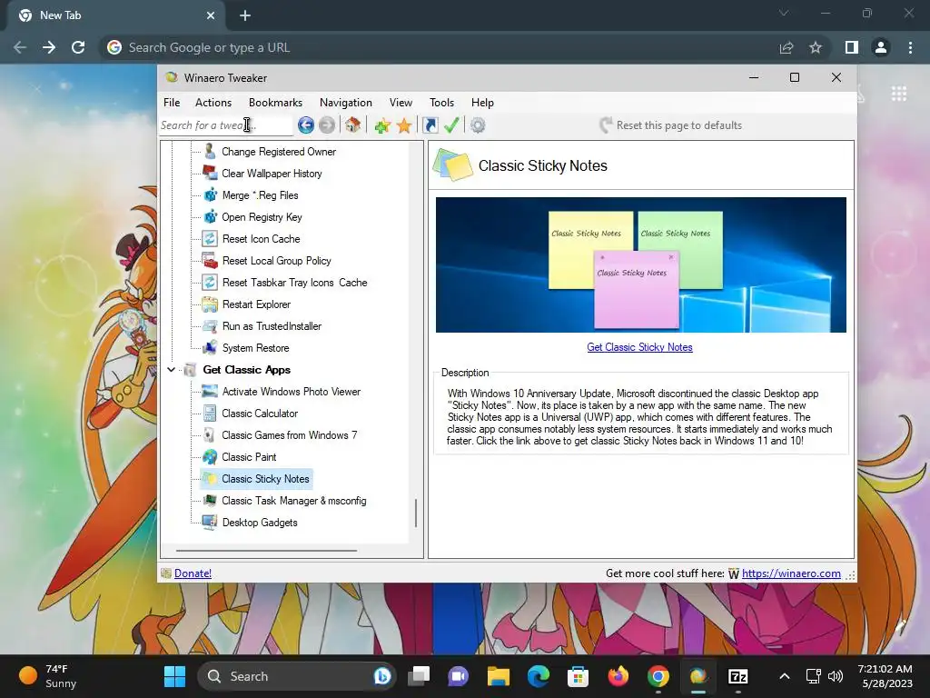Open the Help menu
The height and width of the screenshot is (698, 930).
[x=482, y=102]
